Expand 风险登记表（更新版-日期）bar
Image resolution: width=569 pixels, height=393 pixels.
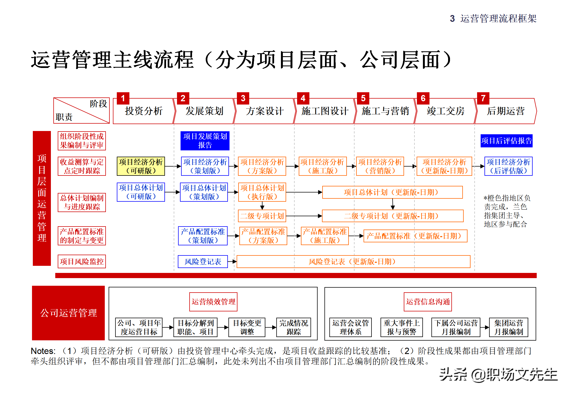click(353, 261)
